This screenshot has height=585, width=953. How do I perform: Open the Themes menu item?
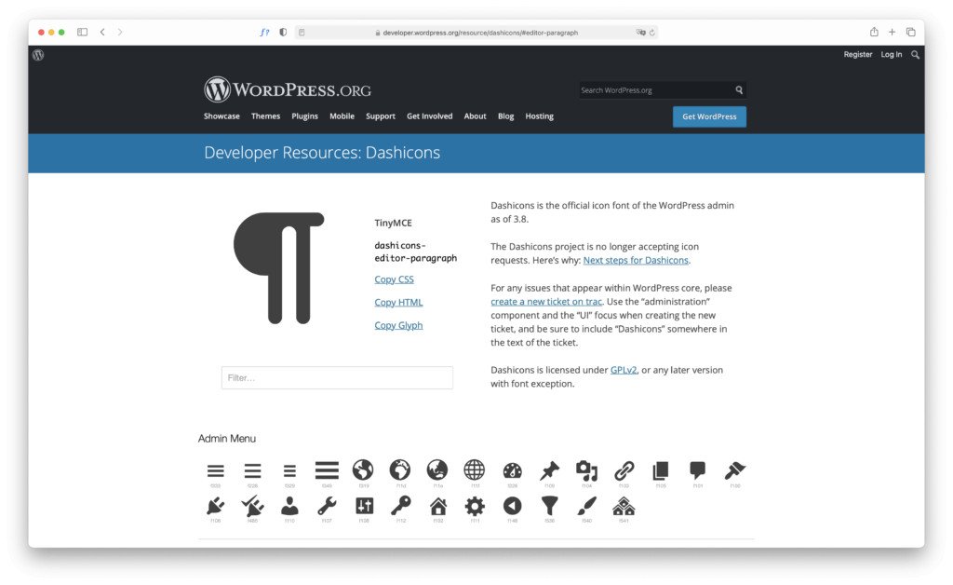(x=265, y=116)
